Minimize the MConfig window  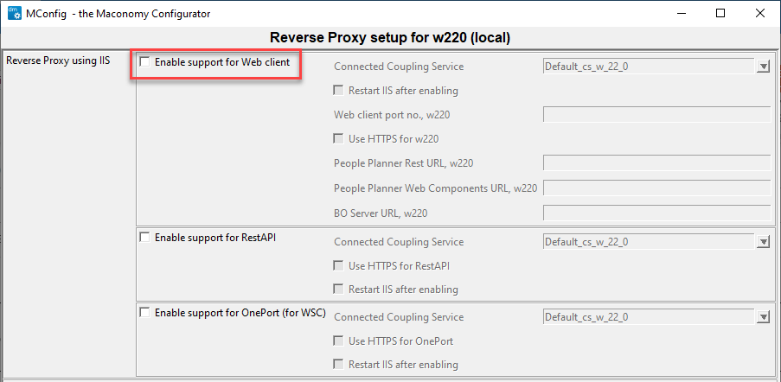tap(681, 13)
